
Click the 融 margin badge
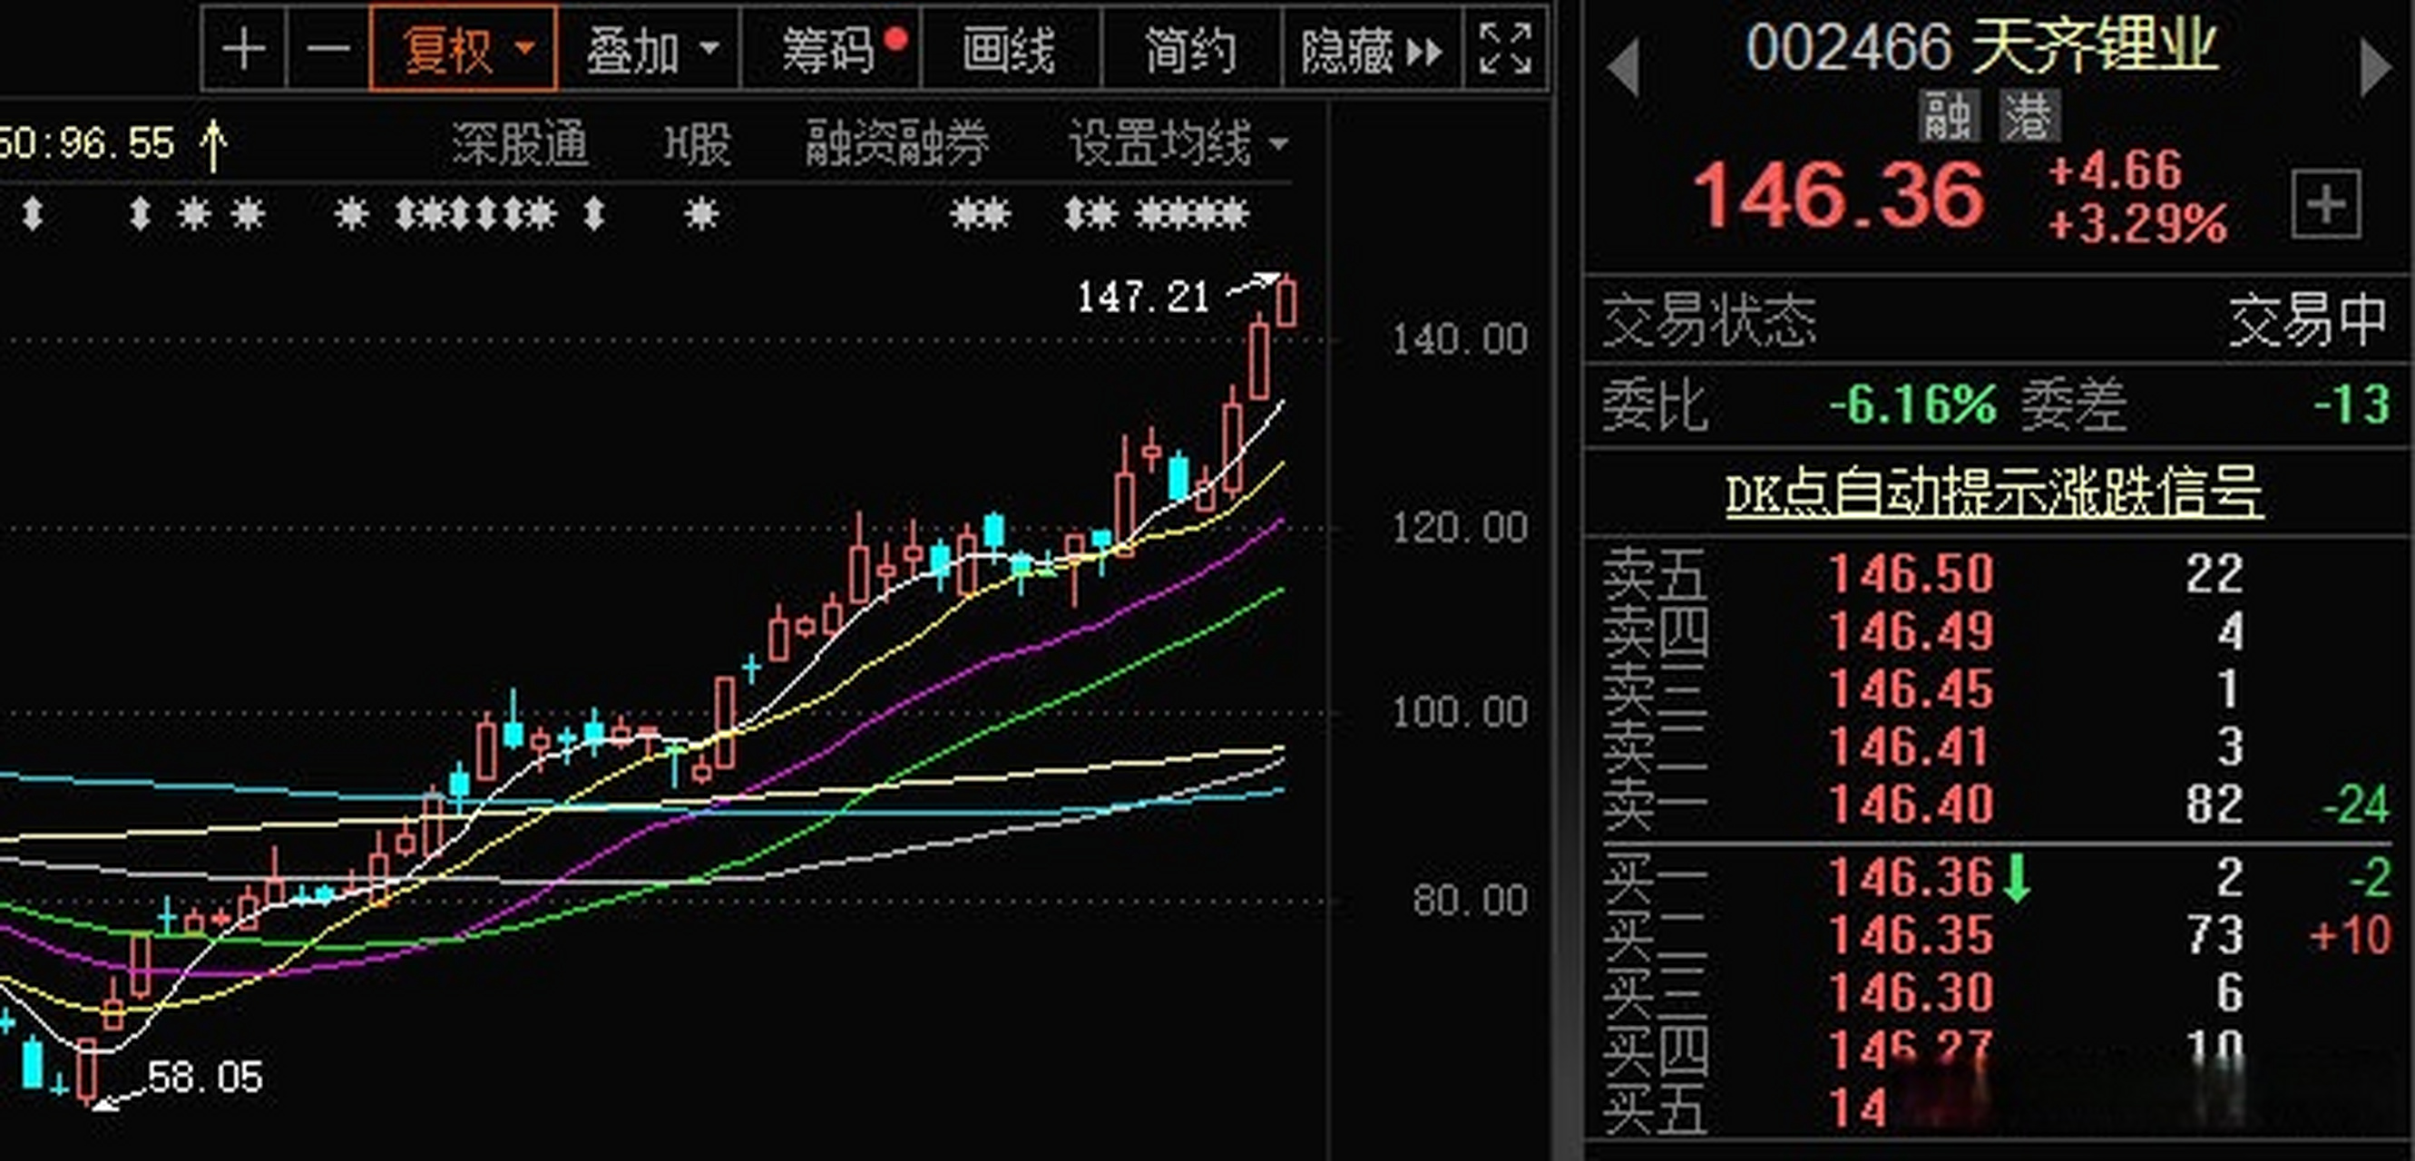[1949, 116]
